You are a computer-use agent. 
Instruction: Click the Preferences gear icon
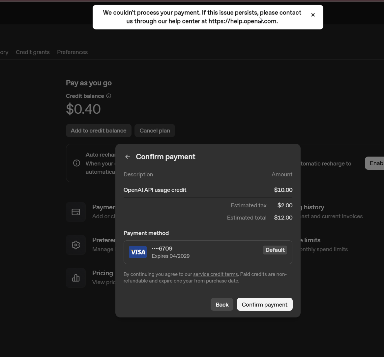[x=76, y=245]
